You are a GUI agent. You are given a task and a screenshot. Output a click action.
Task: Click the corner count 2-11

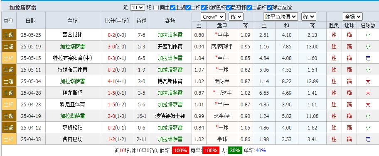click(x=142, y=139)
